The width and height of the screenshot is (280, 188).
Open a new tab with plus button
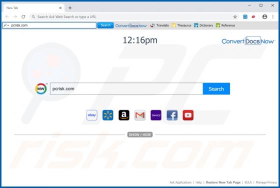pyautogui.click(x=70, y=8)
